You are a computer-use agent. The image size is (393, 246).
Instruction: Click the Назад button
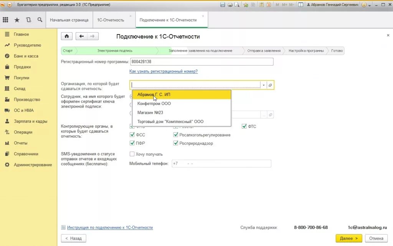click(73, 238)
